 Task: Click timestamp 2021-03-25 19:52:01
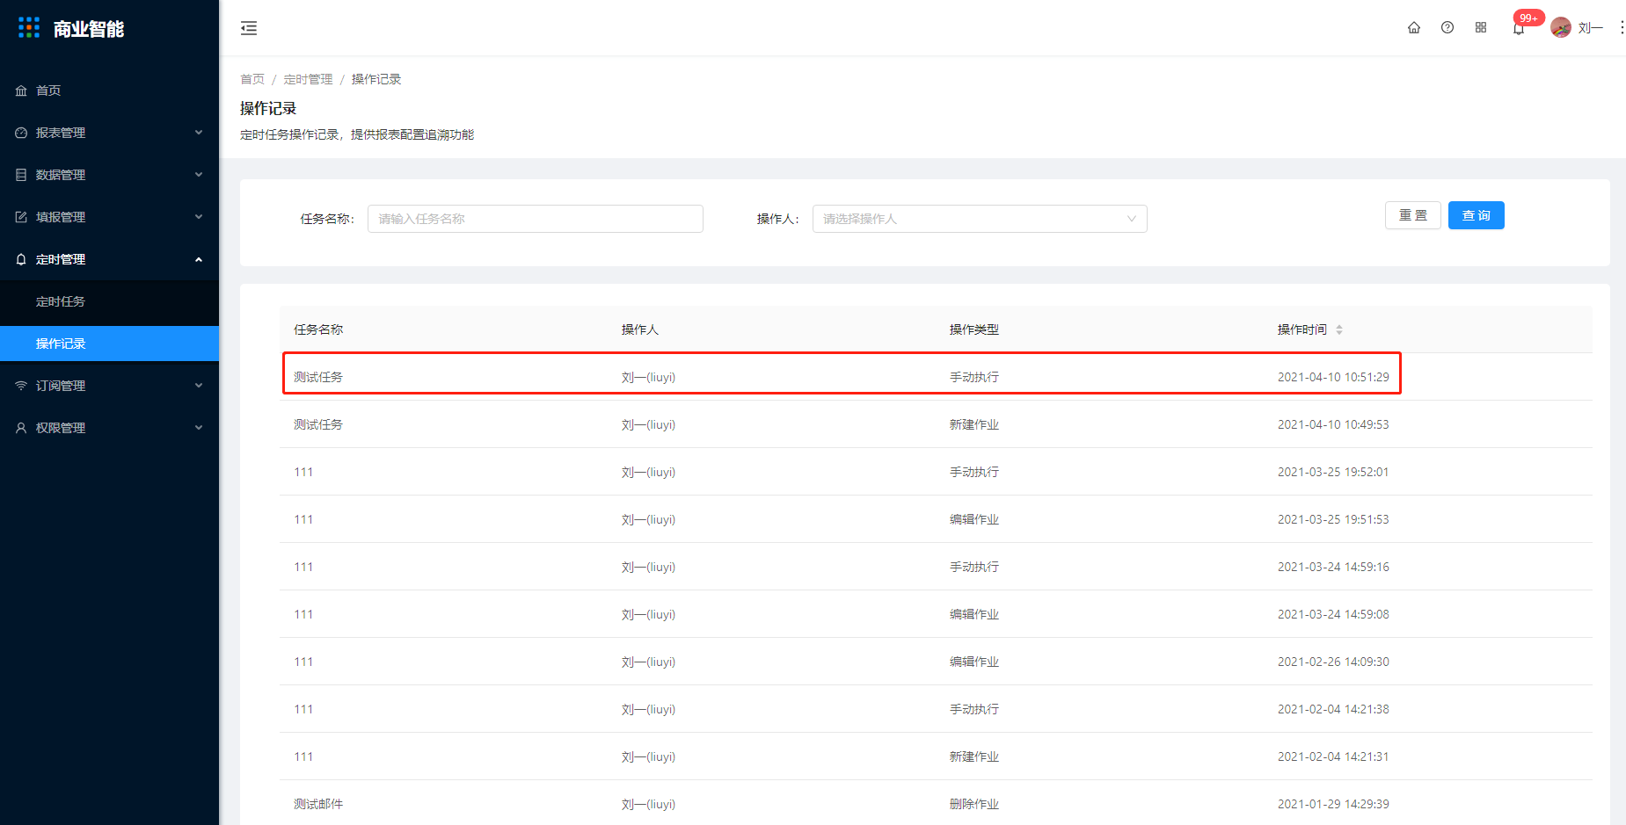pos(1333,472)
